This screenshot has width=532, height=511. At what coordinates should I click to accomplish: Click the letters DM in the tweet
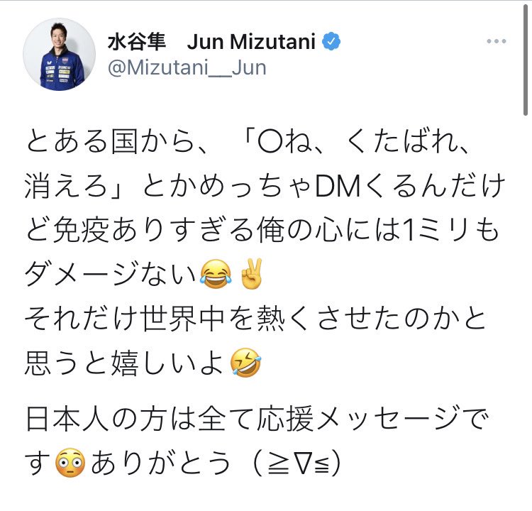click(338, 187)
